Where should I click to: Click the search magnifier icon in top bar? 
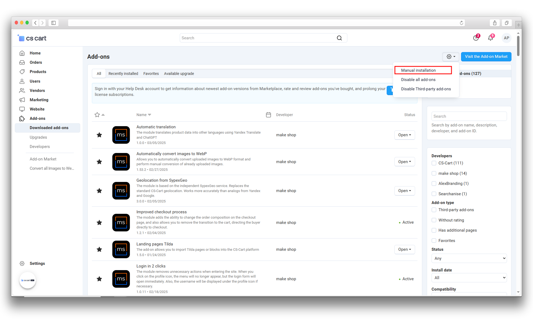click(339, 38)
